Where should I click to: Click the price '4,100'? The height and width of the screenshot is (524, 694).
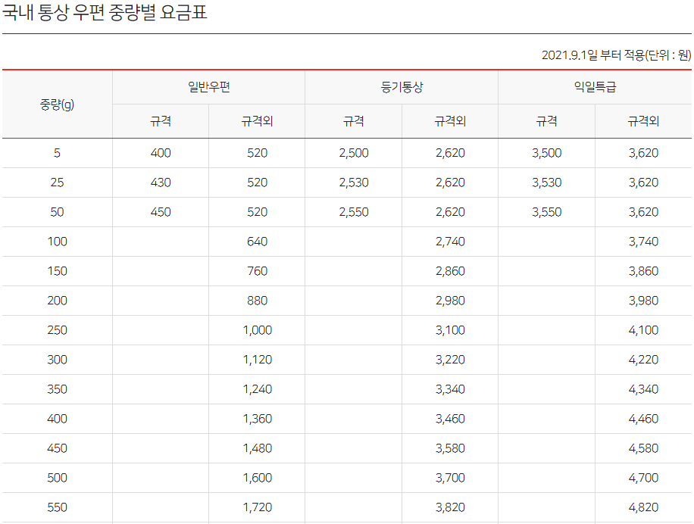point(643,330)
